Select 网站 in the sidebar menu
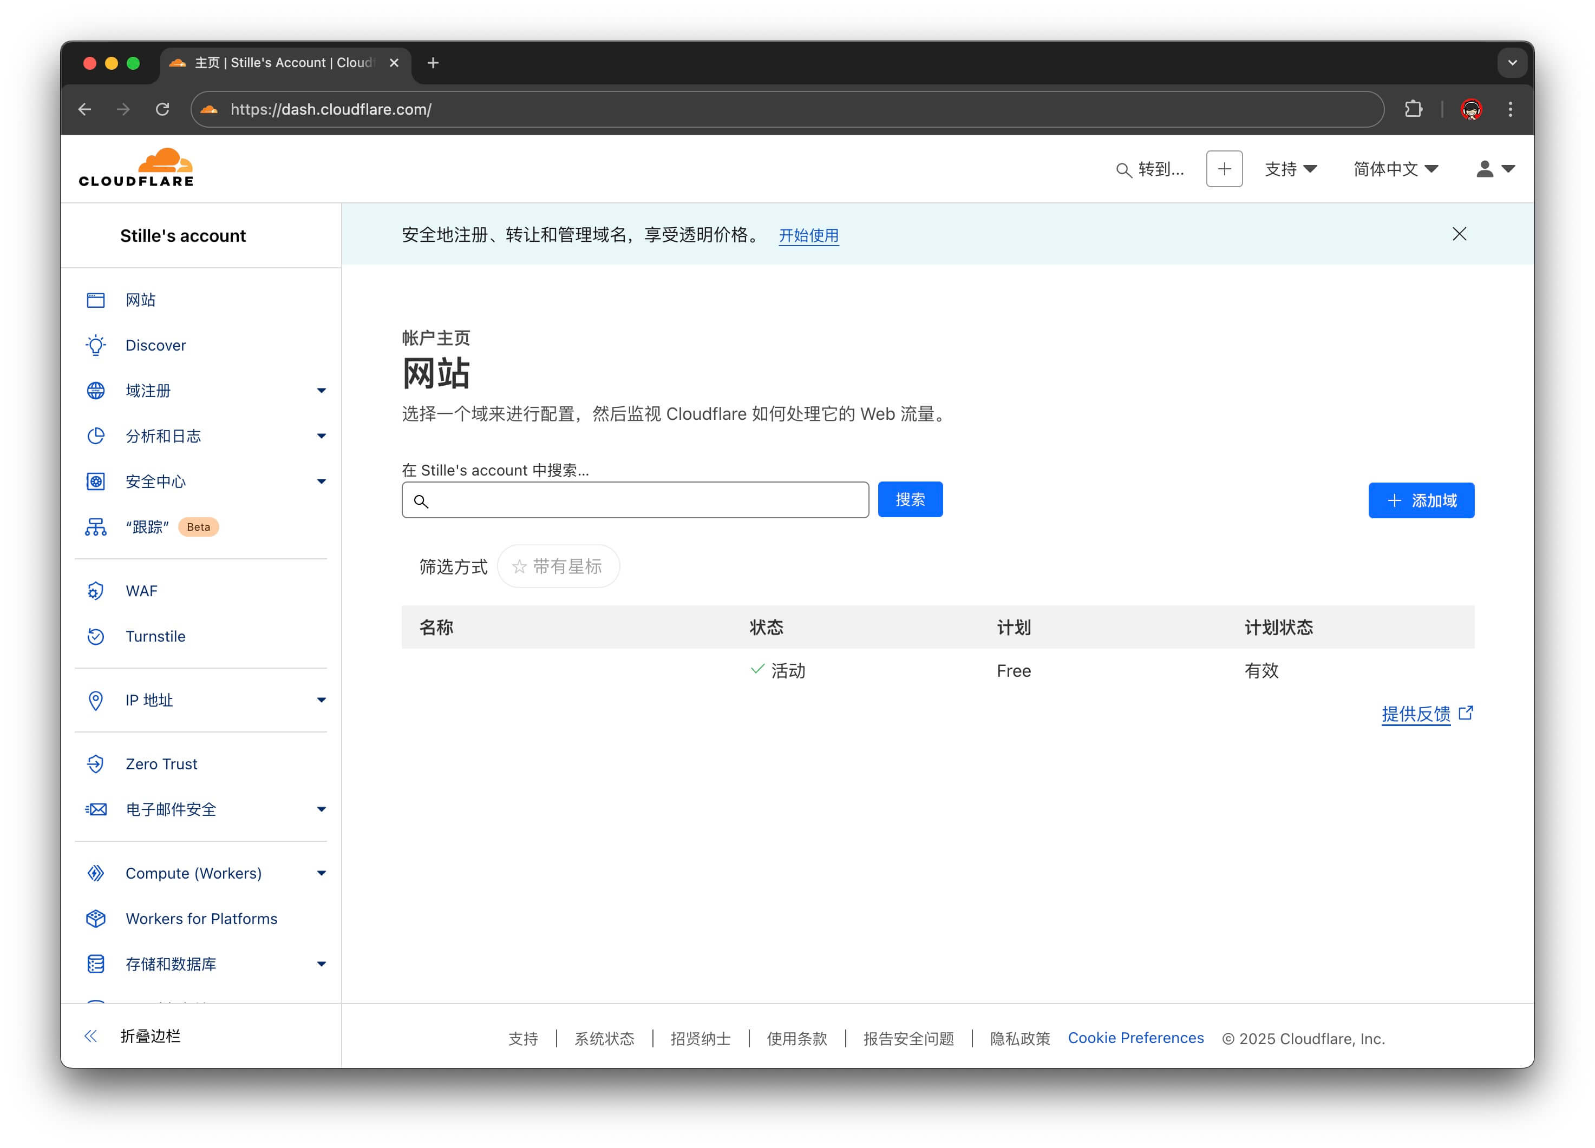 click(x=140, y=300)
